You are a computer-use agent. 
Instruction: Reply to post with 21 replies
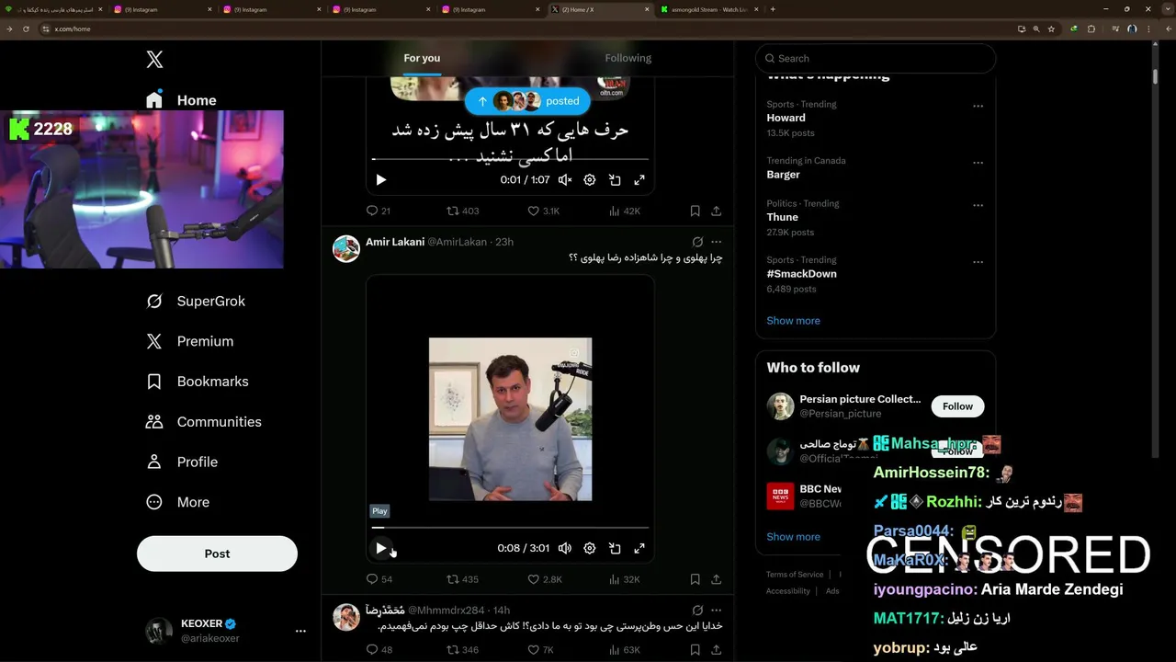pyautogui.click(x=379, y=211)
